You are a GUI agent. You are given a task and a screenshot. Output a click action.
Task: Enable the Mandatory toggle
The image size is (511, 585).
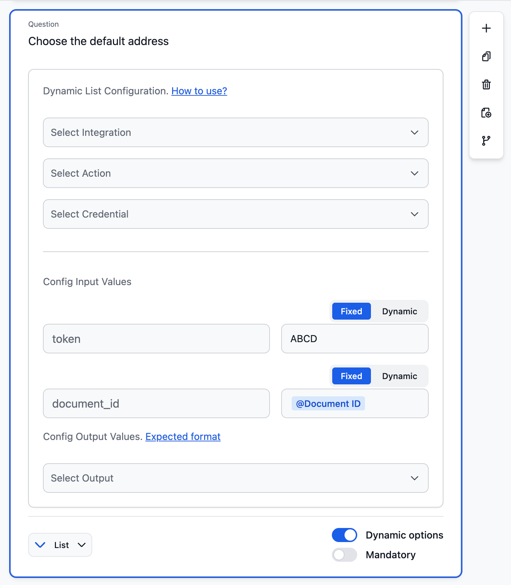(344, 555)
